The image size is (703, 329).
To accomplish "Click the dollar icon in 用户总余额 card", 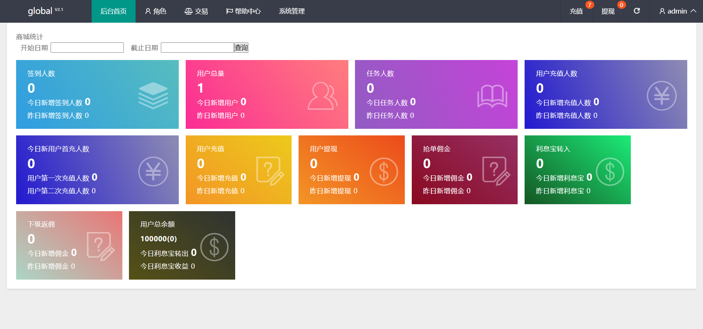I will (x=214, y=247).
